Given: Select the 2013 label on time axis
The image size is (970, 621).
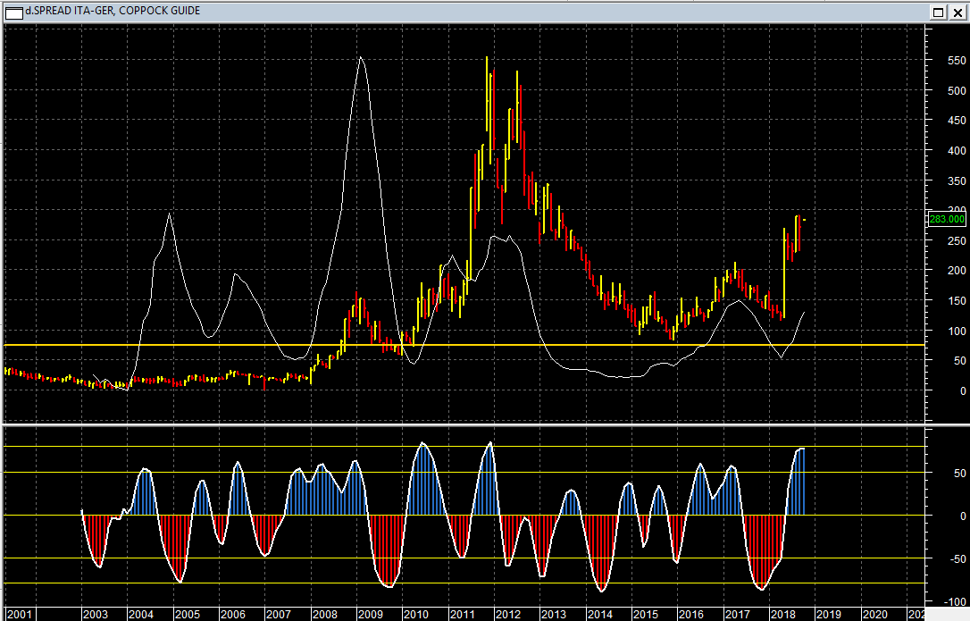Looking at the screenshot, I should 554,614.
